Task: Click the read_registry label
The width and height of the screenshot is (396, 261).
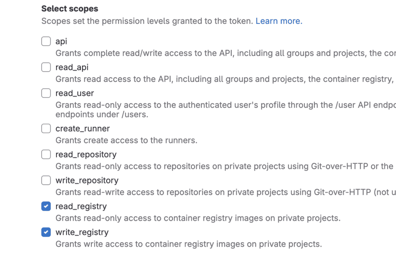Action: tap(80, 206)
